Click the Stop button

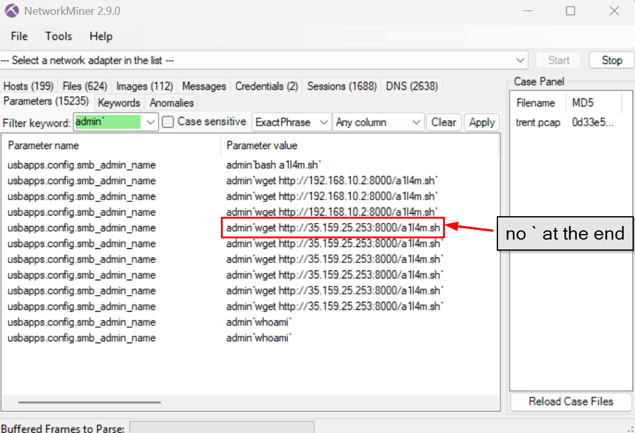click(x=612, y=60)
